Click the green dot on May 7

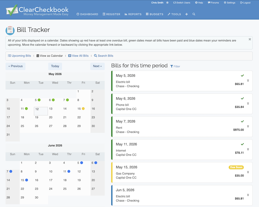coord(67,100)
